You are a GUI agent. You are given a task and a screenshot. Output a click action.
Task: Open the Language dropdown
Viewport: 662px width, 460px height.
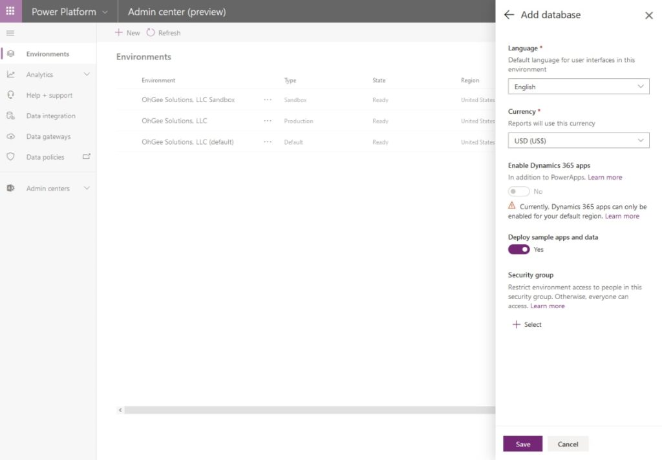tap(578, 86)
